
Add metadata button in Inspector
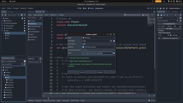click(169, 38)
